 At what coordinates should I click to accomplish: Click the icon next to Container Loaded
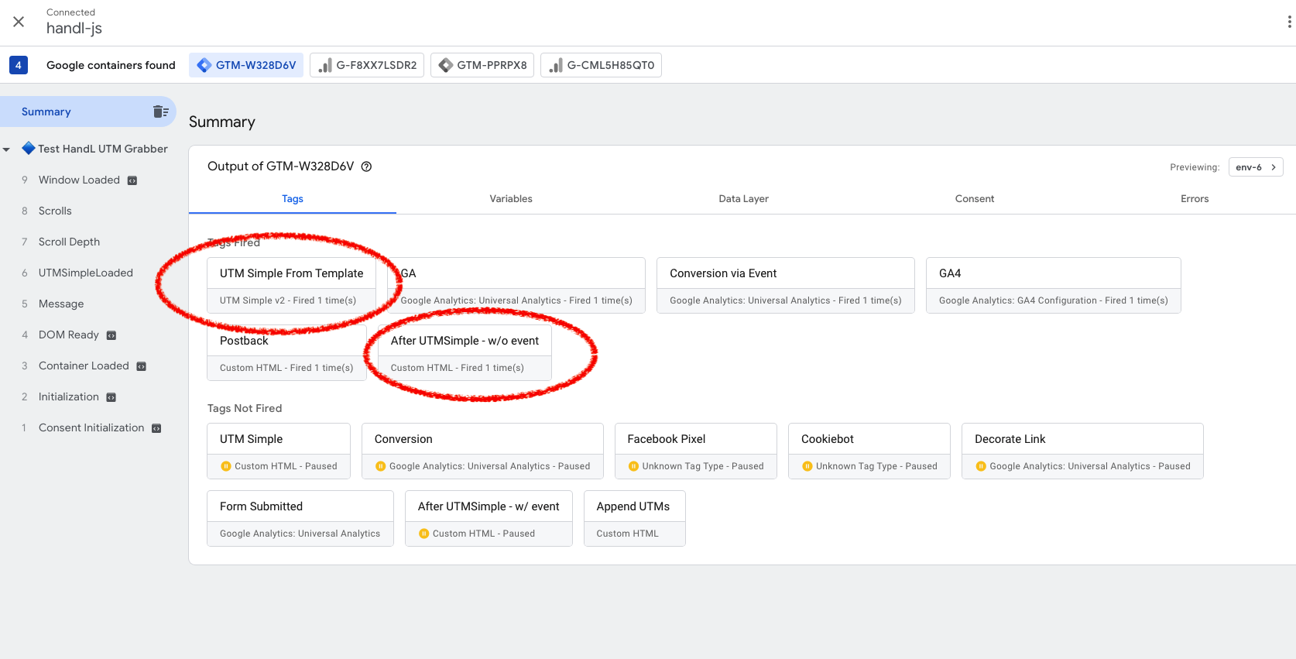pyautogui.click(x=141, y=366)
